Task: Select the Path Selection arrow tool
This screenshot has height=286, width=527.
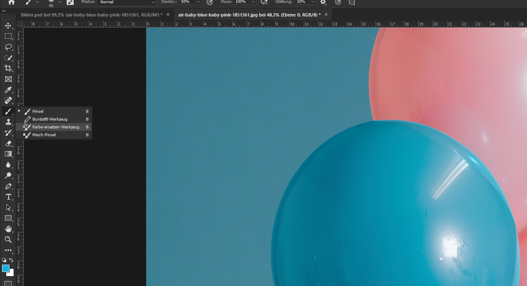Action: coord(8,207)
